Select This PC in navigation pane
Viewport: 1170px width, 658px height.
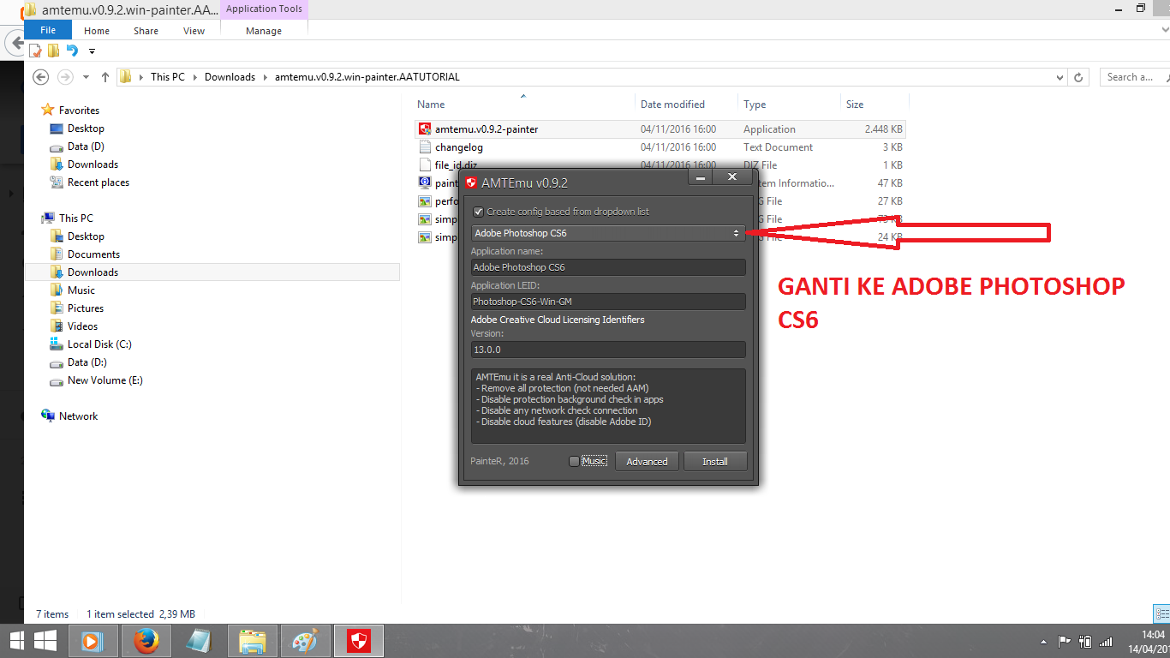click(76, 218)
